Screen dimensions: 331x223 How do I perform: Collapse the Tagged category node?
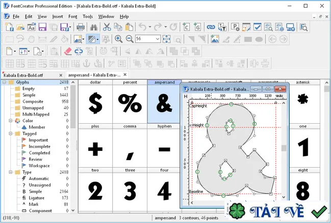click(x=10, y=133)
